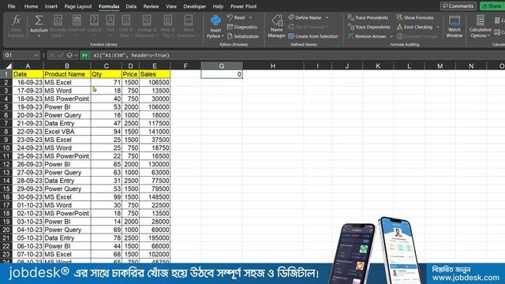Click the AutoSum sigma icon
Screen dimensions: 505x284
pyautogui.click(x=39, y=21)
